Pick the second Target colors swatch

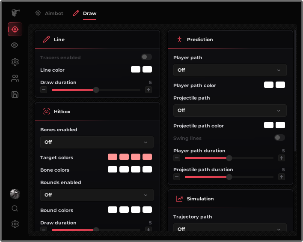(x=124, y=157)
